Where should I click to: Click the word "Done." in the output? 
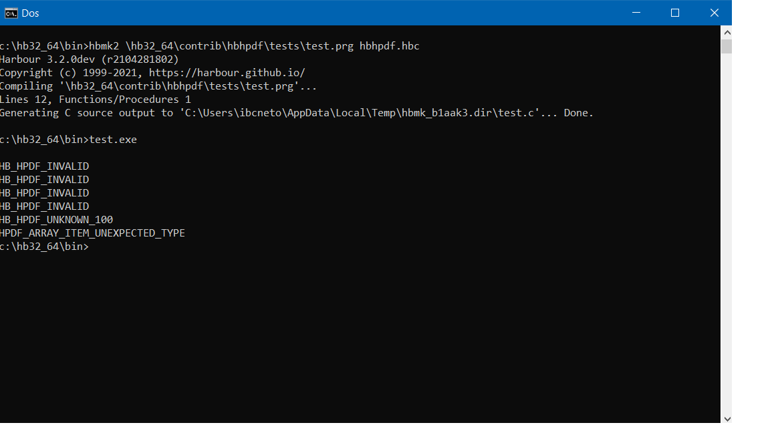[x=578, y=113]
